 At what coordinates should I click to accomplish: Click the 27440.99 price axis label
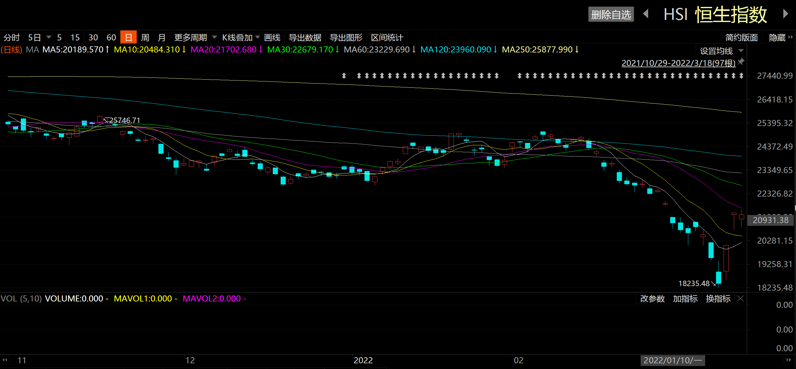point(775,76)
